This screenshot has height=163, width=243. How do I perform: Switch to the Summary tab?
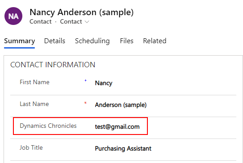coord(19,41)
